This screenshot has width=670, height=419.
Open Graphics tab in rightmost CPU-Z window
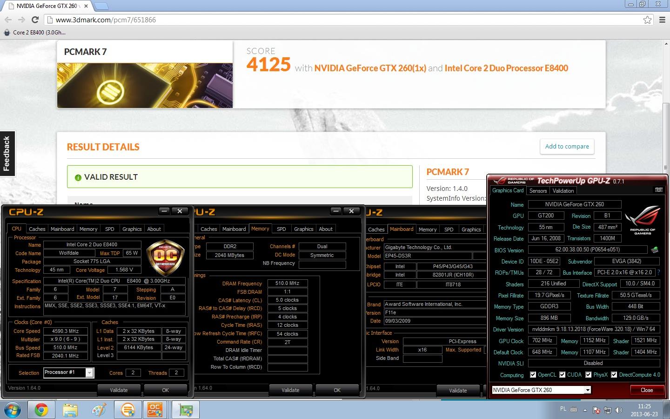tap(471, 230)
